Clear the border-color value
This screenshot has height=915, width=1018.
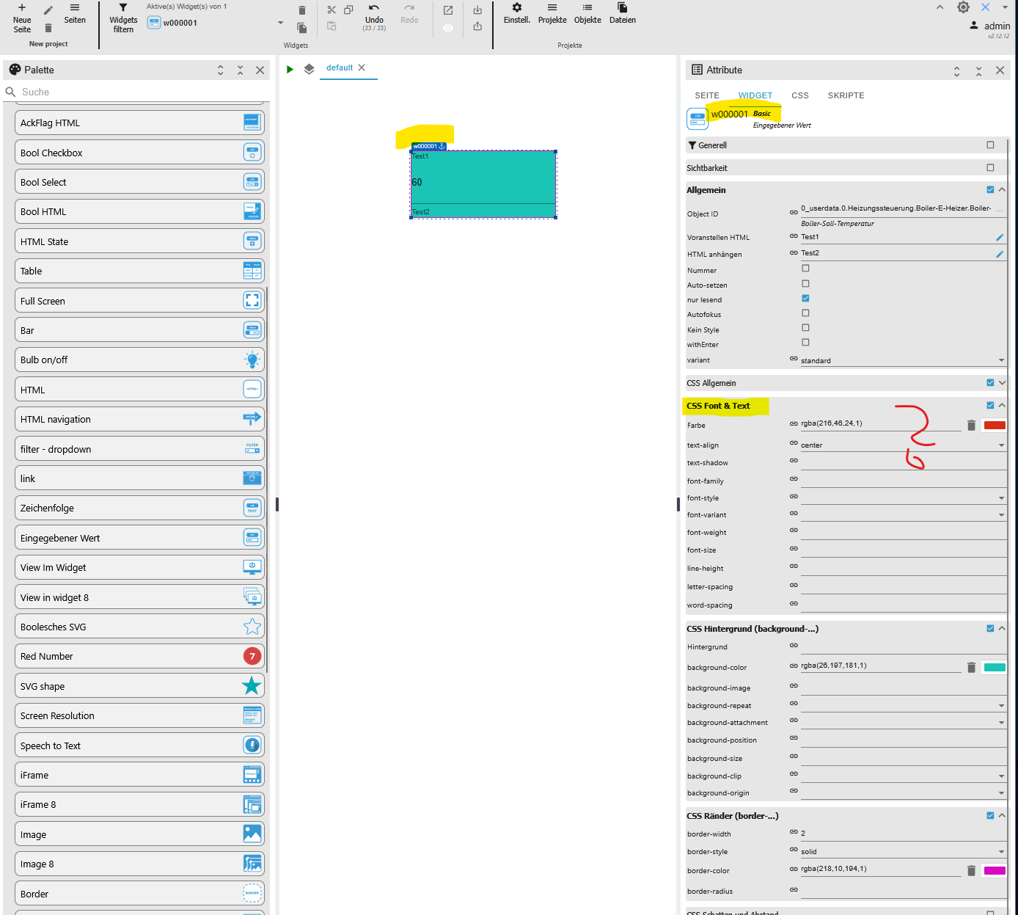tap(971, 871)
